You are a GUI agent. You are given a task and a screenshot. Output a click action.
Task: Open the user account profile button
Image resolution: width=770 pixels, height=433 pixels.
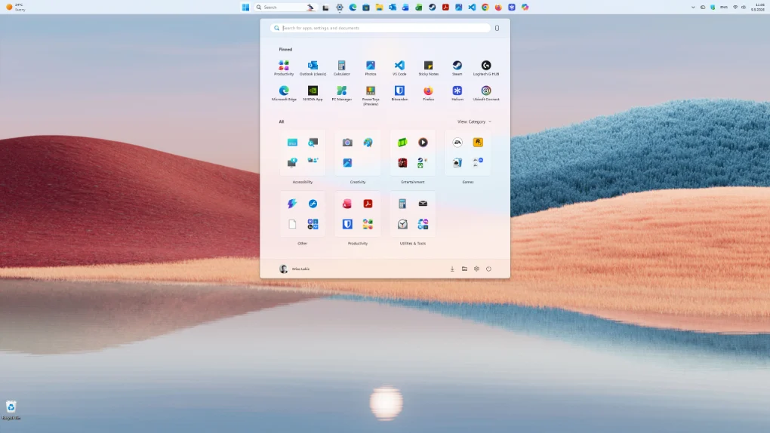point(294,269)
